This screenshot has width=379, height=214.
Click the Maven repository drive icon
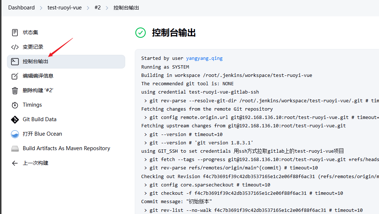15,149
